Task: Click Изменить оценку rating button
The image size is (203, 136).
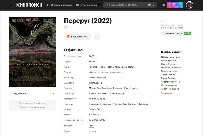Action: (x=177, y=33)
